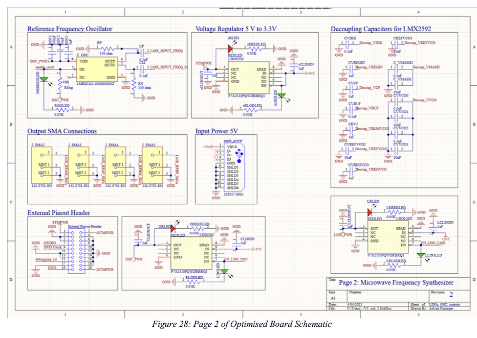
Task: Select the input_power USB connector symbol
Action: (233, 166)
